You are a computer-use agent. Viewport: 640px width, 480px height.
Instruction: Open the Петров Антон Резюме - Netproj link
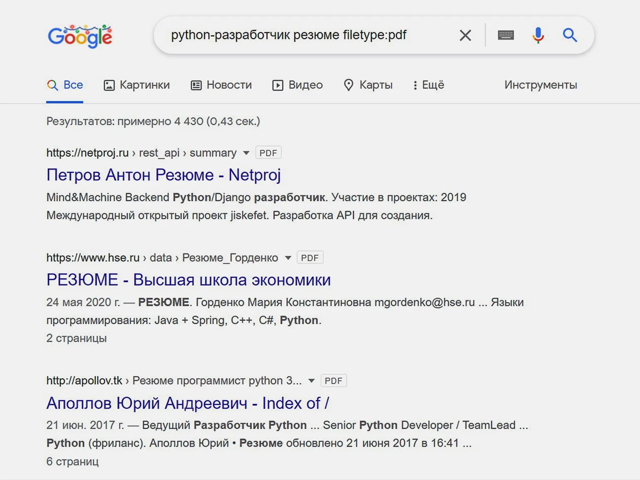tap(164, 175)
